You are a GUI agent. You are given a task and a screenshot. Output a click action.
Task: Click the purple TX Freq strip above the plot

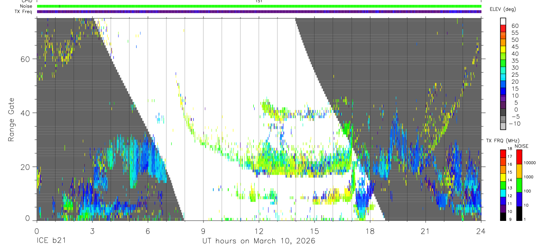[259, 11]
